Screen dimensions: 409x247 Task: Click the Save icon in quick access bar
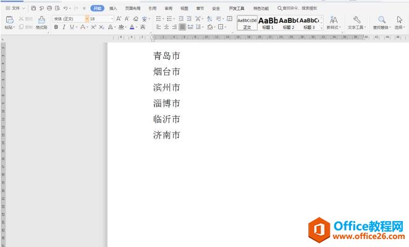(x=33, y=9)
